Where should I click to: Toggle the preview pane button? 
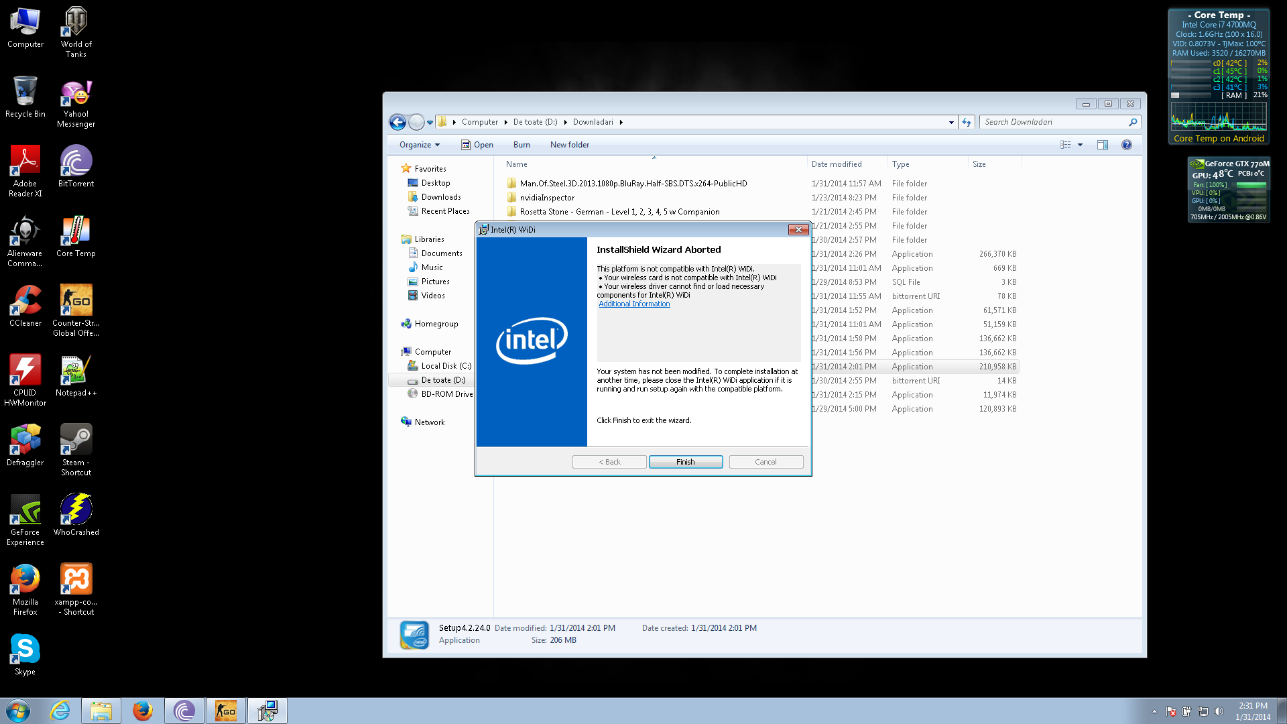(x=1103, y=145)
